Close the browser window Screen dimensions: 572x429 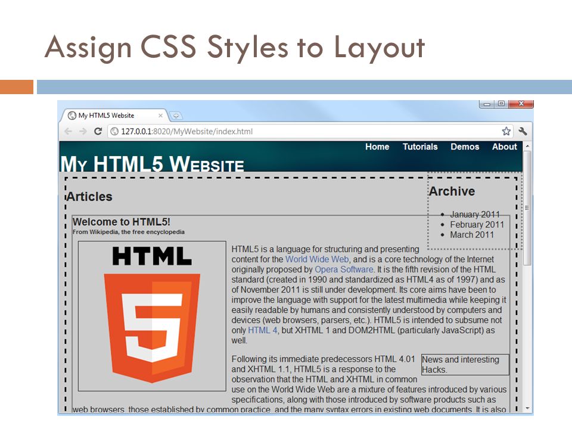(521, 104)
